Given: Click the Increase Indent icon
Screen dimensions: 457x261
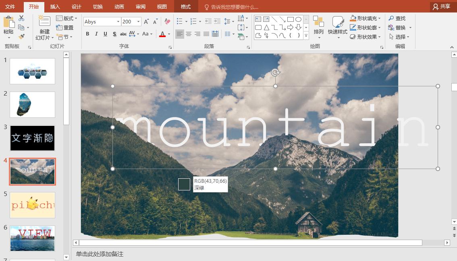Looking at the screenshot, I should 217,21.
